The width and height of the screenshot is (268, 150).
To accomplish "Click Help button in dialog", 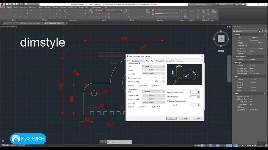I will tap(198, 118).
